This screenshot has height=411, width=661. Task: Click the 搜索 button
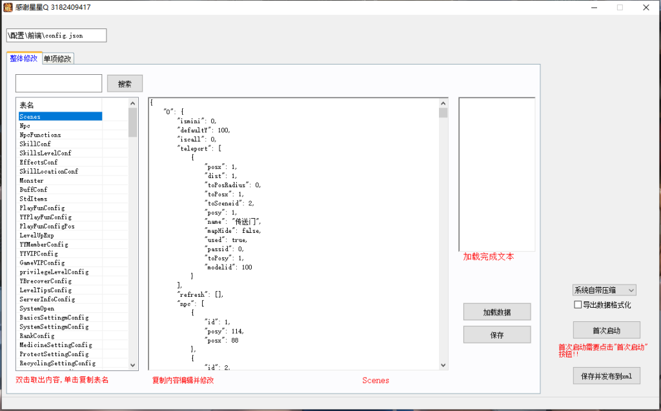[x=125, y=83]
